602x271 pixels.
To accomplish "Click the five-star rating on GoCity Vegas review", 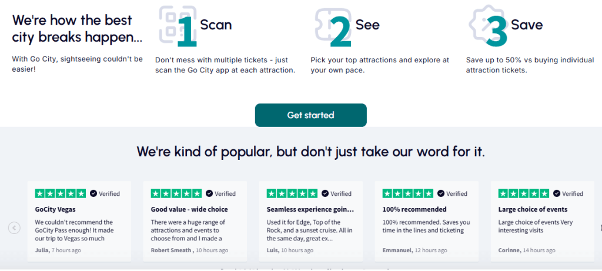I will pyautogui.click(x=61, y=193).
